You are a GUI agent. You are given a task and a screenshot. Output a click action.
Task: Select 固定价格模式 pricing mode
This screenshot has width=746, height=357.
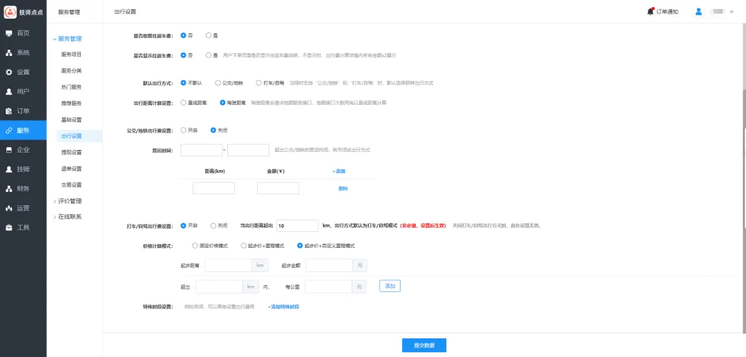(x=195, y=245)
